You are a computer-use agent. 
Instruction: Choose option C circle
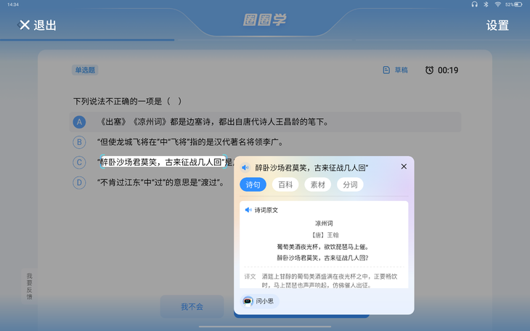pos(79,163)
